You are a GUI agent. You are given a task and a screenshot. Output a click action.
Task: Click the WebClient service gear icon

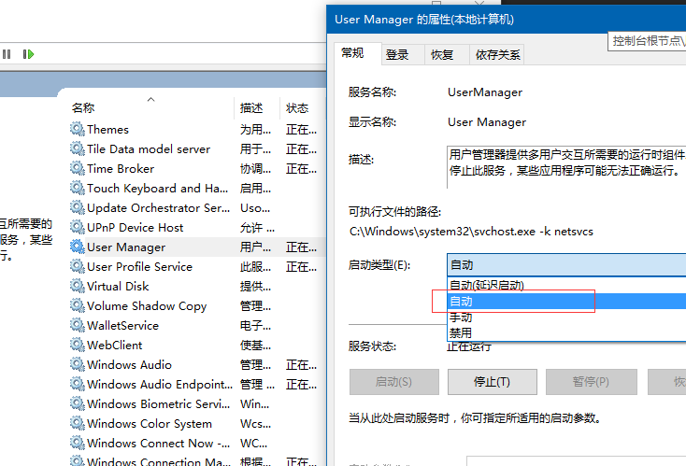pos(77,346)
